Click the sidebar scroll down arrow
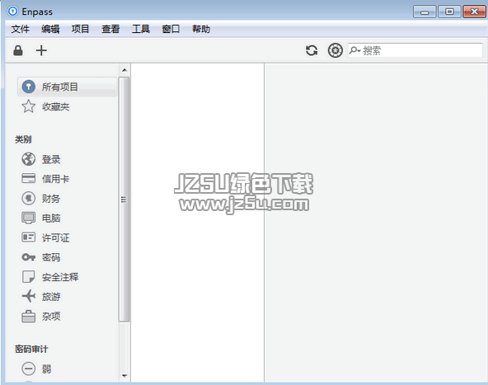 point(124,376)
